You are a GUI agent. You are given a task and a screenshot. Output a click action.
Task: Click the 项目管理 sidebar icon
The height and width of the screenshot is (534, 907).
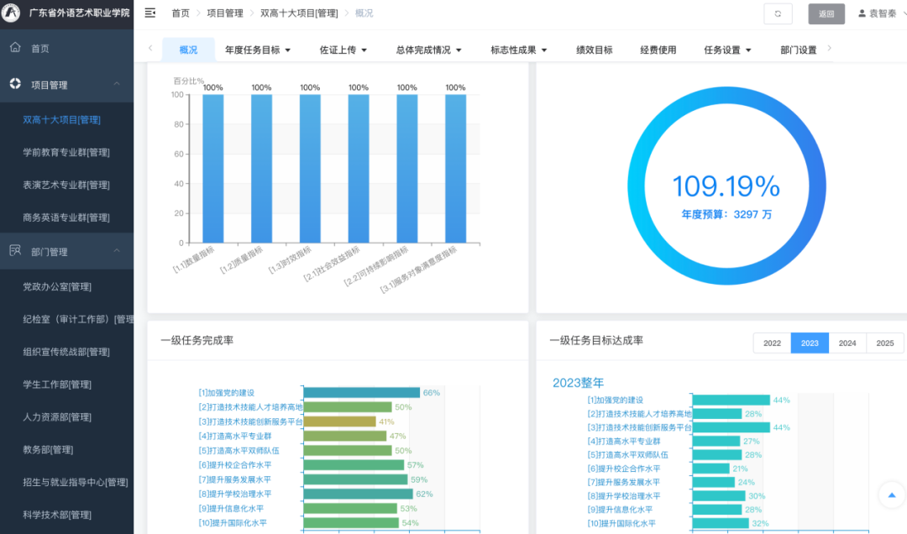pos(15,84)
